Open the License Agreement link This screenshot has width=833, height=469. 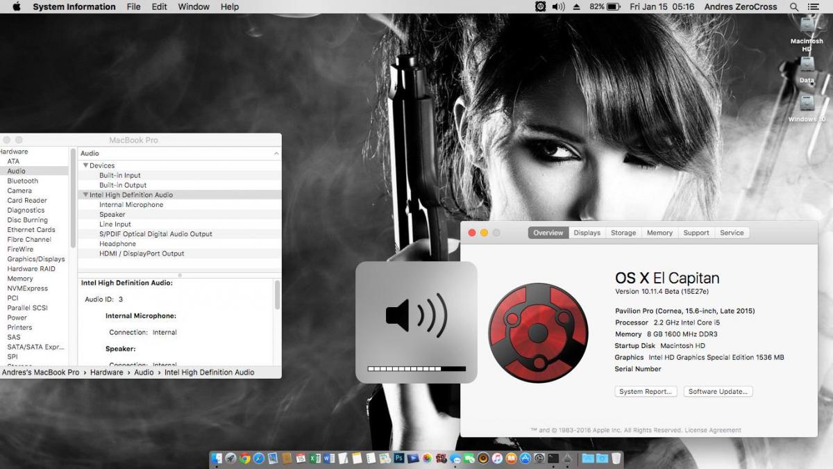(713, 430)
